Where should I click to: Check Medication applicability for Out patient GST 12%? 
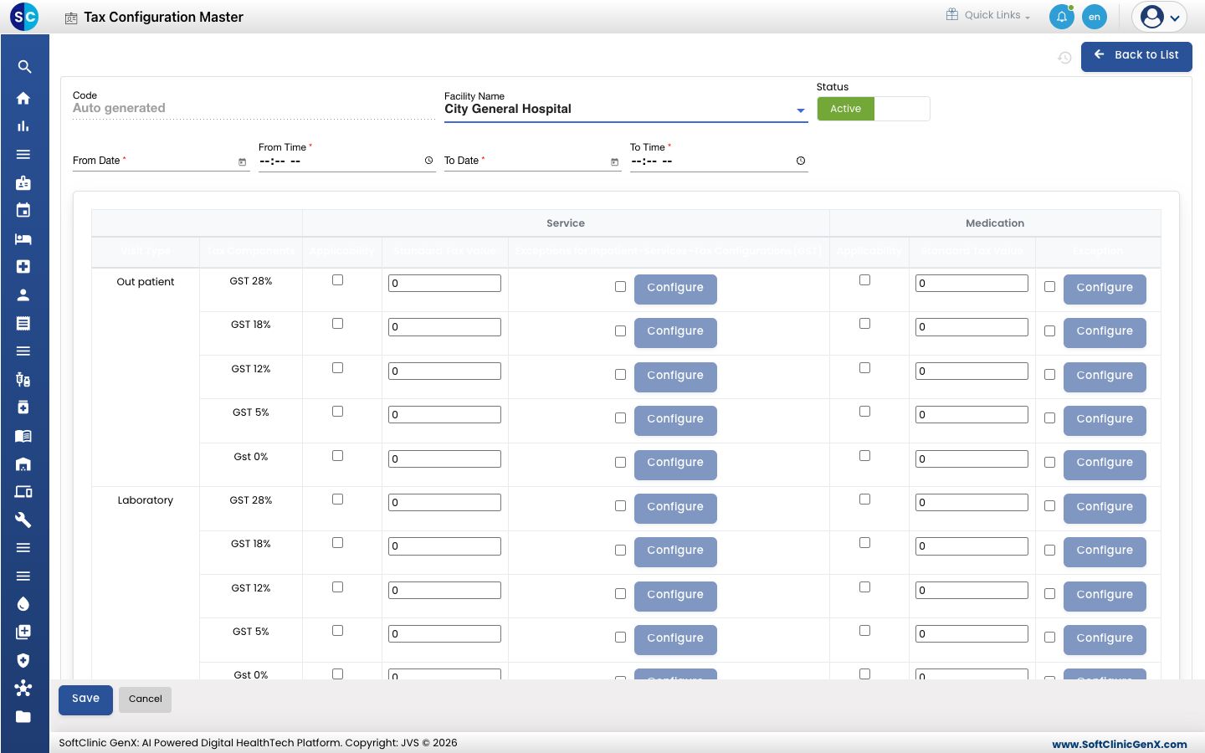pyautogui.click(x=865, y=368)
